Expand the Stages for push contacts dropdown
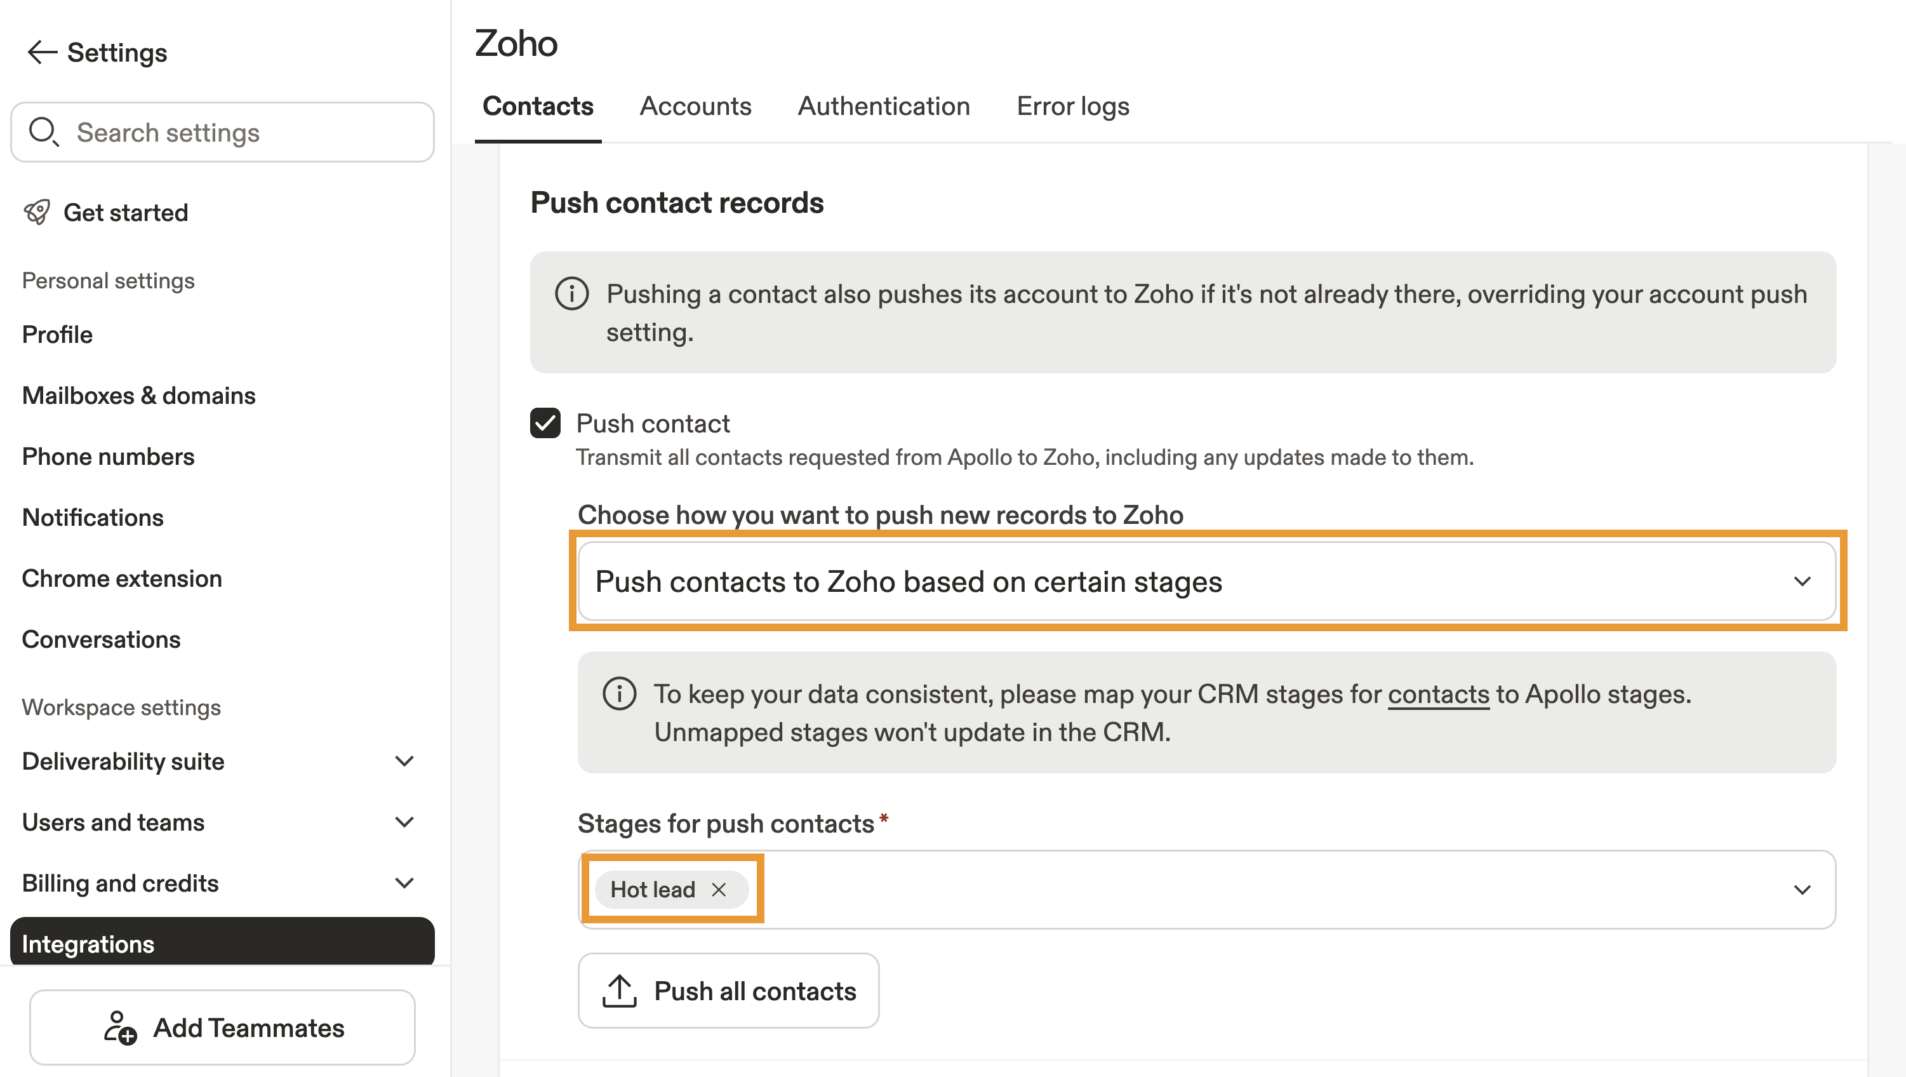 [1802, 889]
